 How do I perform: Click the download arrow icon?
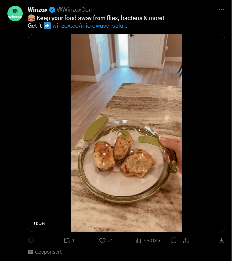(x=221, y=240)
